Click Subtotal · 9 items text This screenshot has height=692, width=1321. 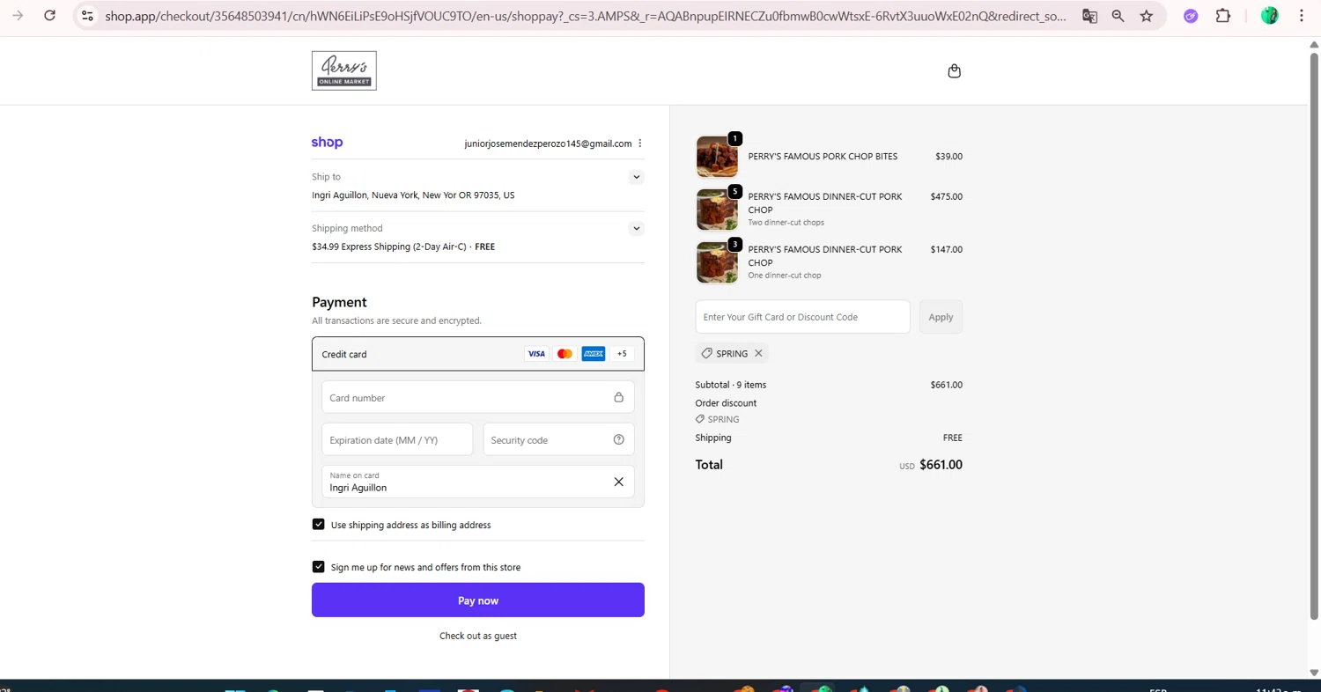click(730, 385)
